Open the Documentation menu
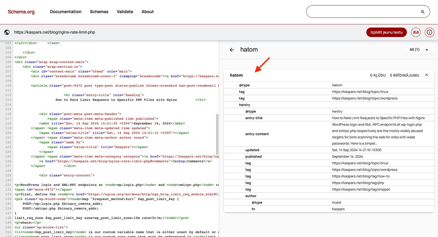This screenshot has height=237, width=438. (x=66, y=12)
